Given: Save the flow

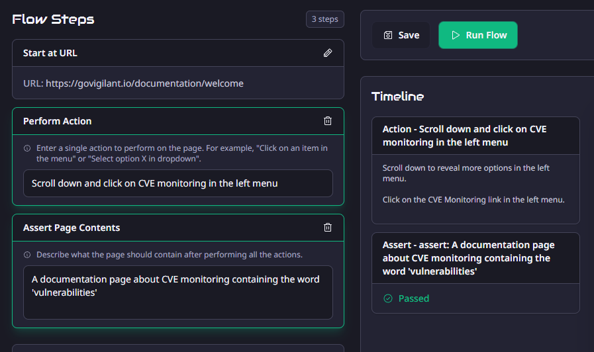Looking at the screenshot, I should pos(401,35).
